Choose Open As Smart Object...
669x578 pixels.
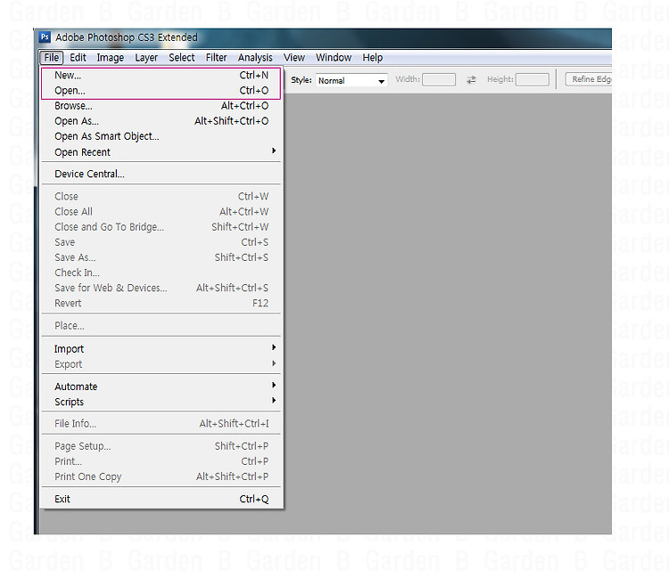point(161,136)
